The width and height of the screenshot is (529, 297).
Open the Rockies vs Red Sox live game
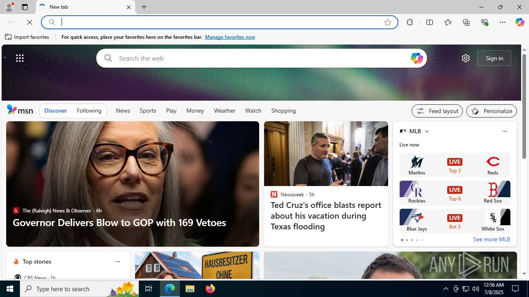[455, 193]
